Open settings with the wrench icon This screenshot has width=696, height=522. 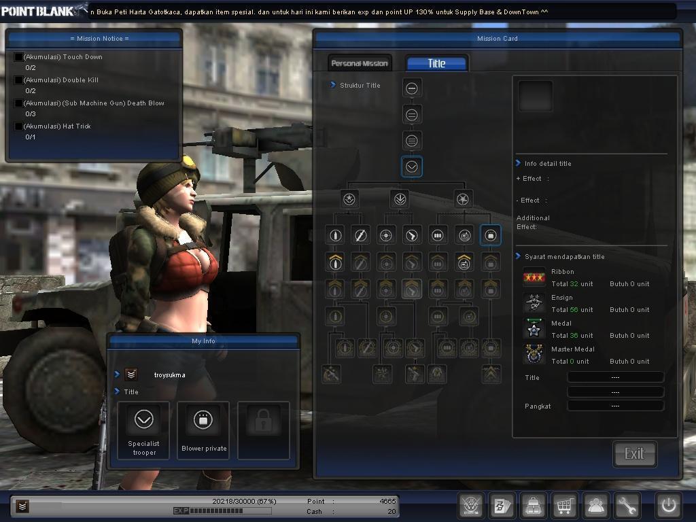point(627,505)
